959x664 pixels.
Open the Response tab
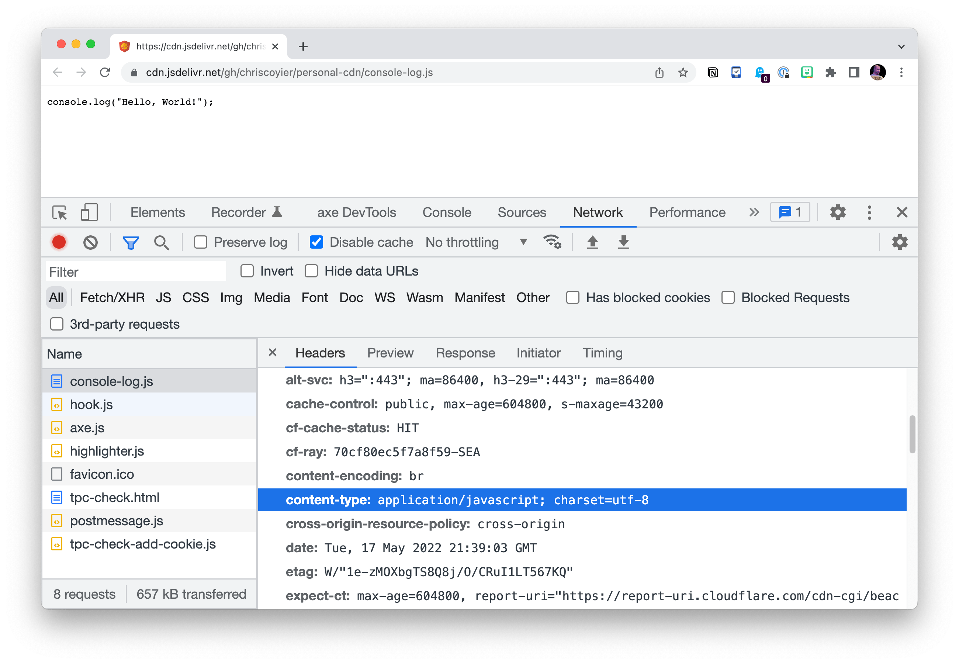[465, 353]
